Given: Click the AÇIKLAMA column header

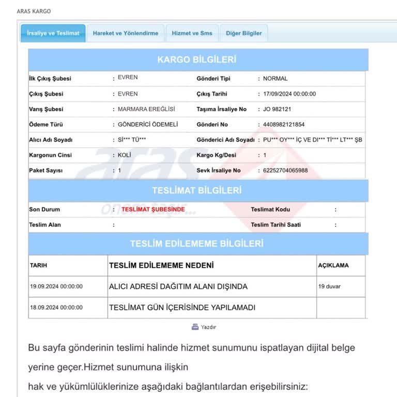Looking at the screenshot, I should point(333,265).
